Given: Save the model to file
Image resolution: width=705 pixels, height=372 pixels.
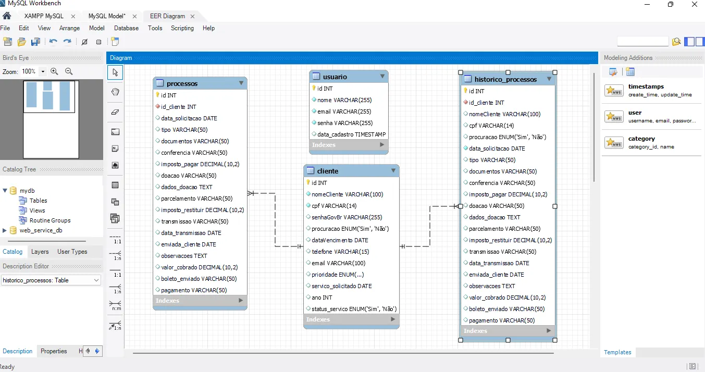Looking at the screenshot, I should 35,42.
